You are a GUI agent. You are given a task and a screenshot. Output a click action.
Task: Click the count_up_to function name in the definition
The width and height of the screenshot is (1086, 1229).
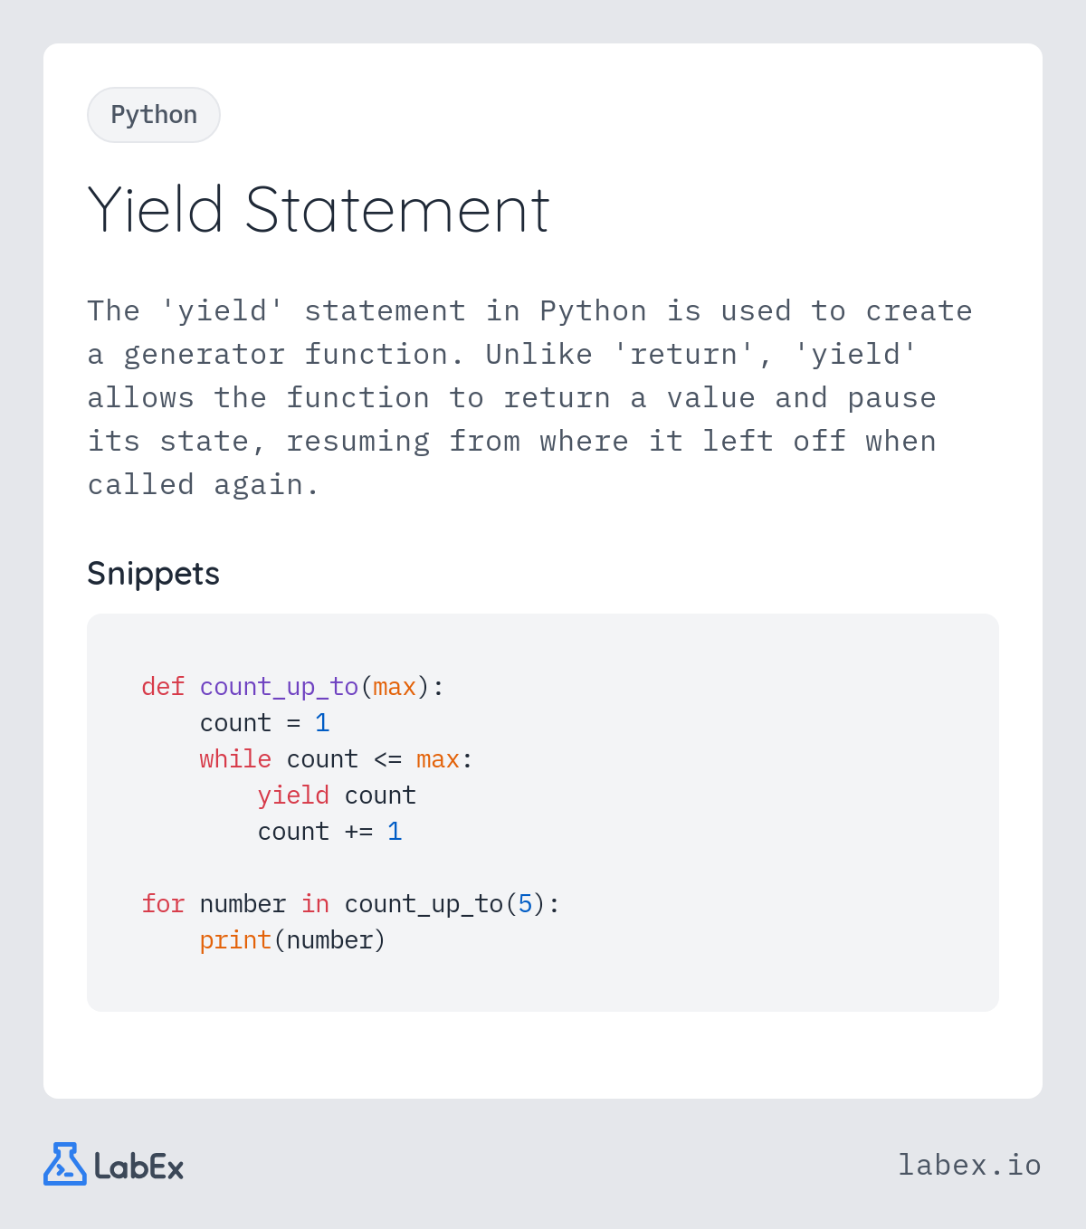[279, 687]
